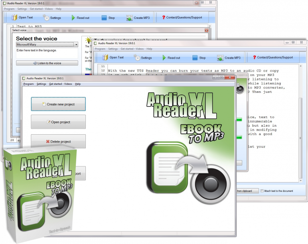The width and height of the screenshot is (308, 244).
Task: Open Help menu in back window
Action: (x=59, y=9)
